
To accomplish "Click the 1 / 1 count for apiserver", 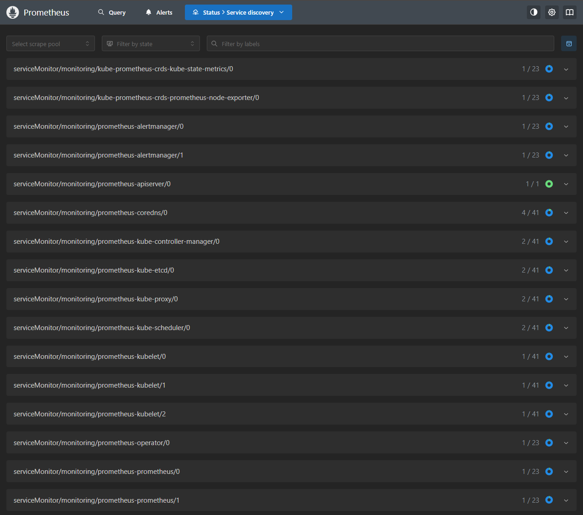I will (x=532, y=184).
